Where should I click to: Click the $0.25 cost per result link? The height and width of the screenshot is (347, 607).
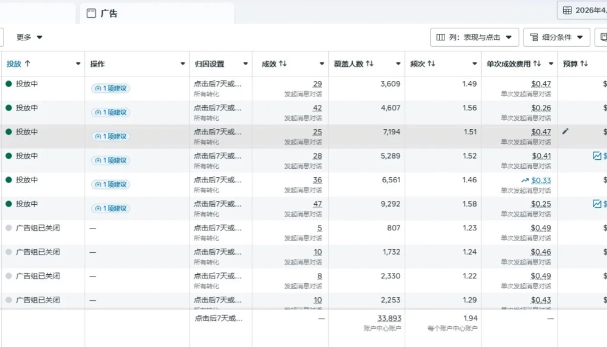[x=541, y=204]
